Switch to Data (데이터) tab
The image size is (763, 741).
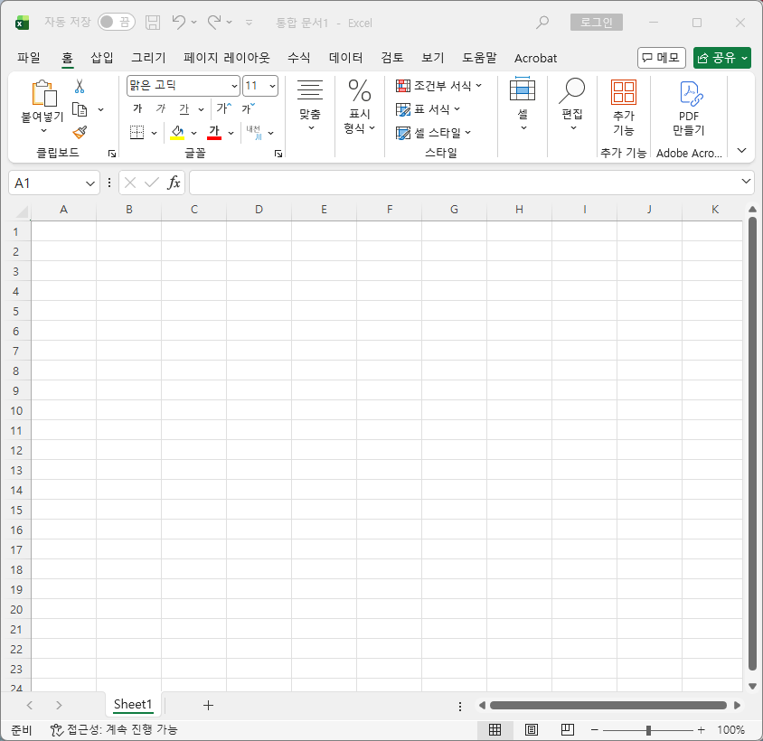coord(345,58)
